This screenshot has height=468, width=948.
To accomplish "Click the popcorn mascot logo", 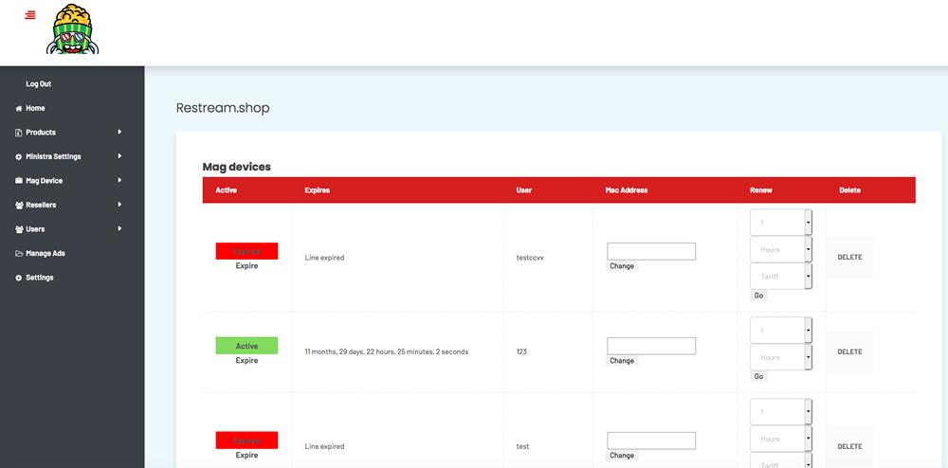I will (x=73, y=29).
